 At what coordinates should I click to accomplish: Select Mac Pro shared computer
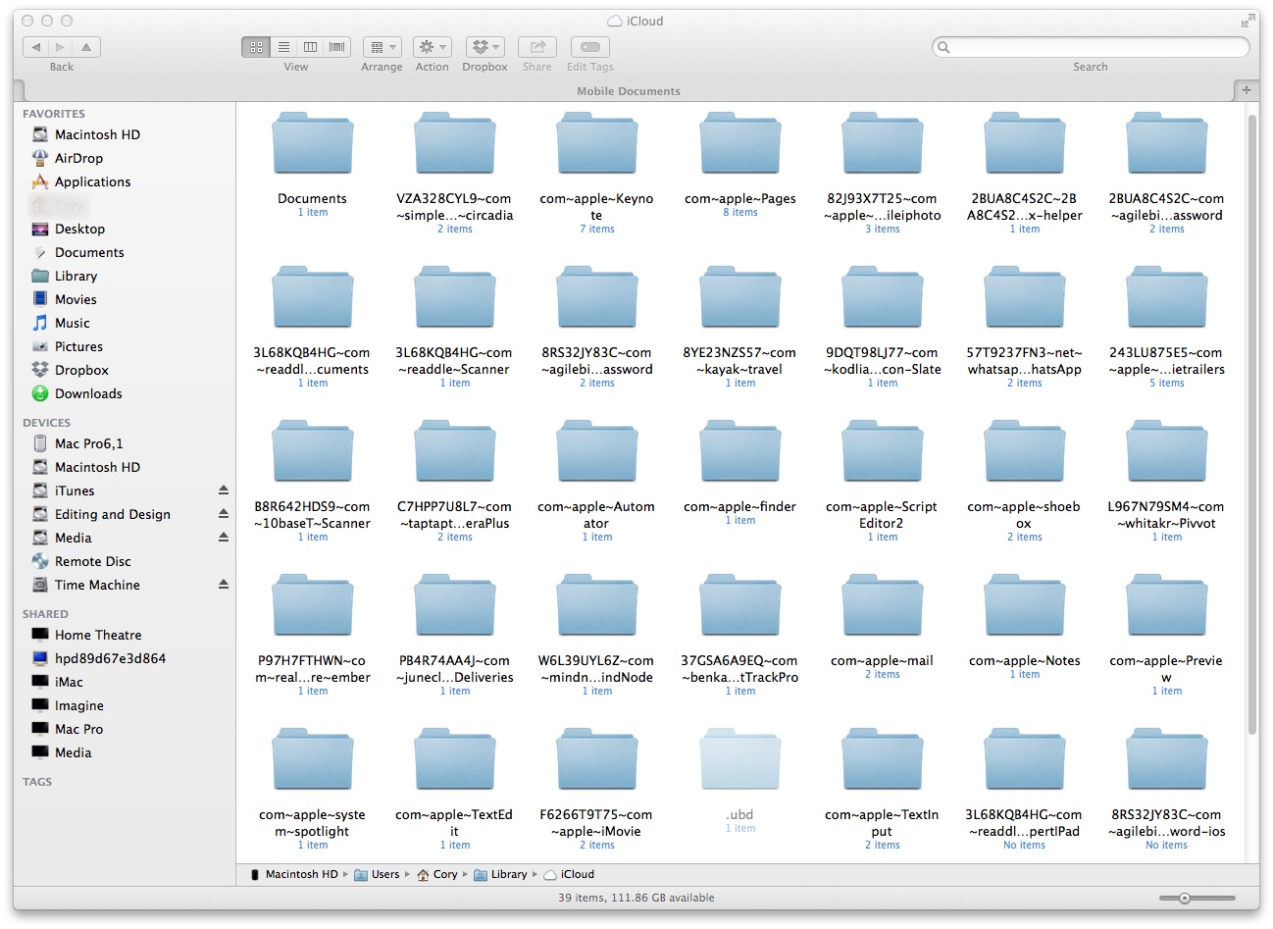[78, 729]
